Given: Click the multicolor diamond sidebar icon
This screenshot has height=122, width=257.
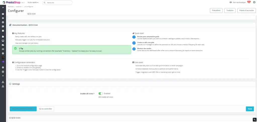Looking at the screenshot, I should tap(3, 58).
